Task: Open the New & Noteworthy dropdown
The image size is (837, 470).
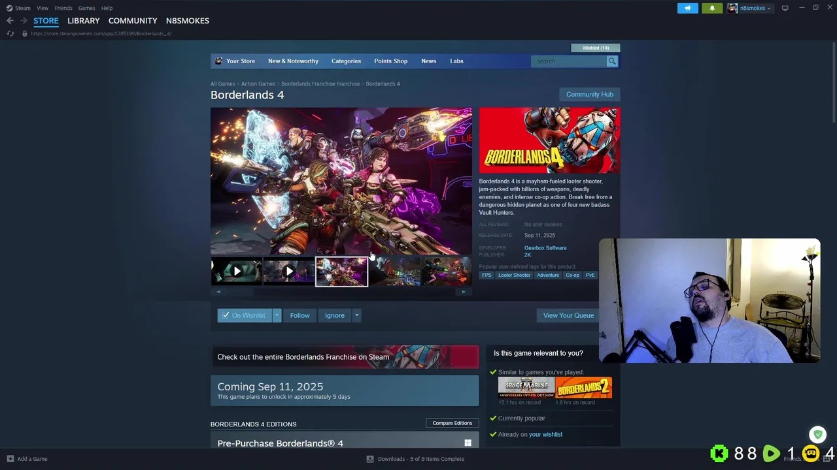Action: 293,61
